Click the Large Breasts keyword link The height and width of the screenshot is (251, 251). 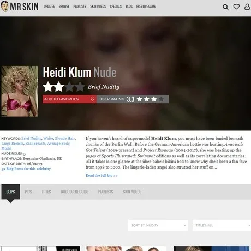pos(13,144)
